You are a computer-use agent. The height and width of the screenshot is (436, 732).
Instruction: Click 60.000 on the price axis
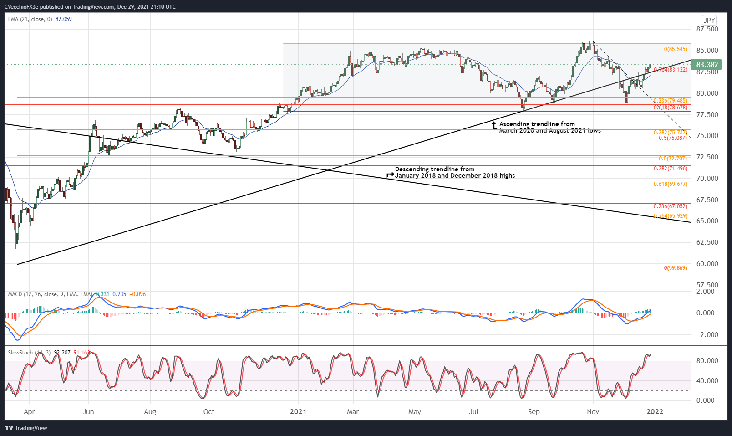tap(707, 264)
